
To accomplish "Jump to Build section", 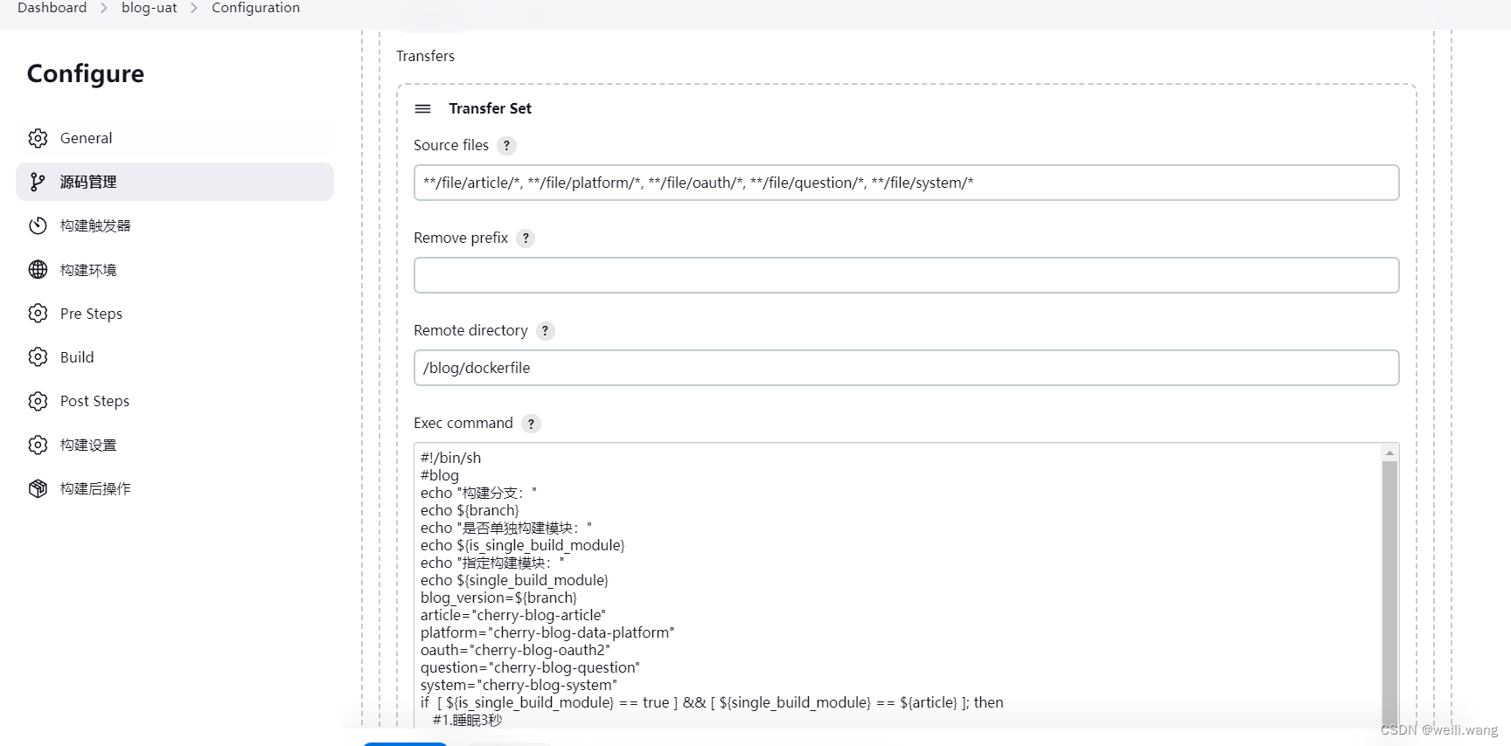I will (x=175, y=356).
